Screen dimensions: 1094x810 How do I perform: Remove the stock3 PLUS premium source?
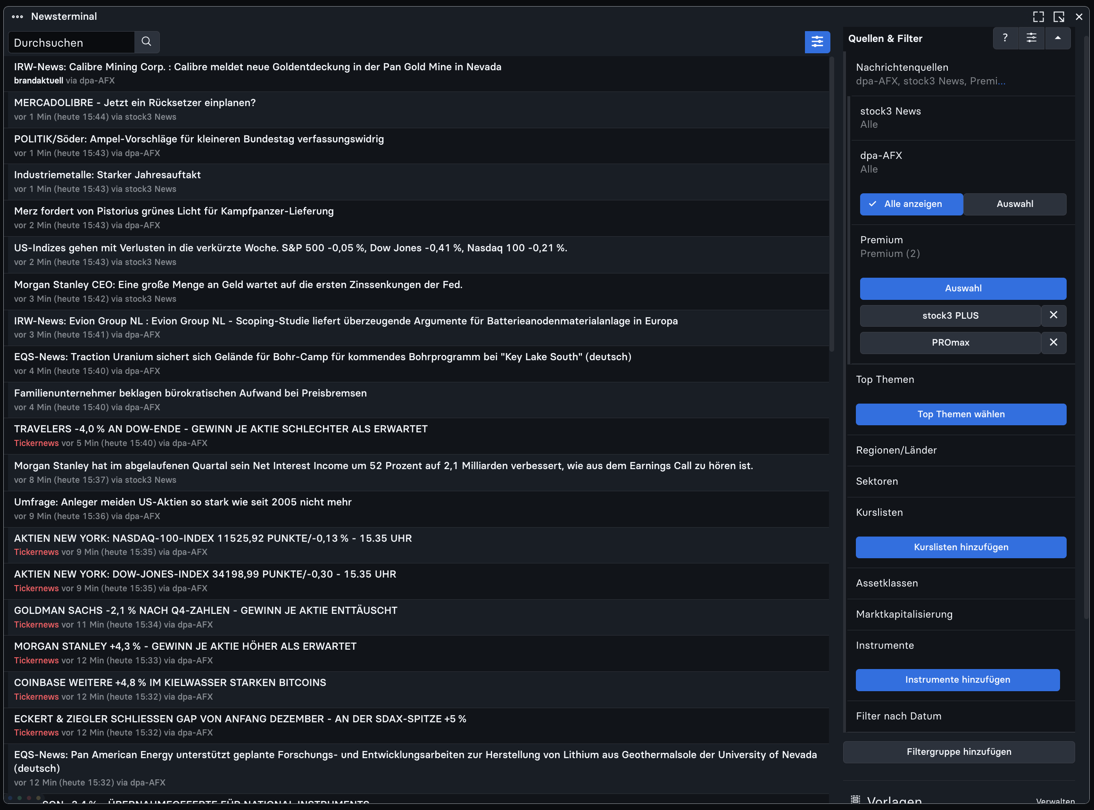(1053, 315)
